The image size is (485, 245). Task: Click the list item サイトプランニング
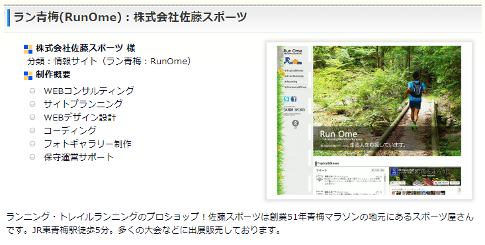(83, 104)
